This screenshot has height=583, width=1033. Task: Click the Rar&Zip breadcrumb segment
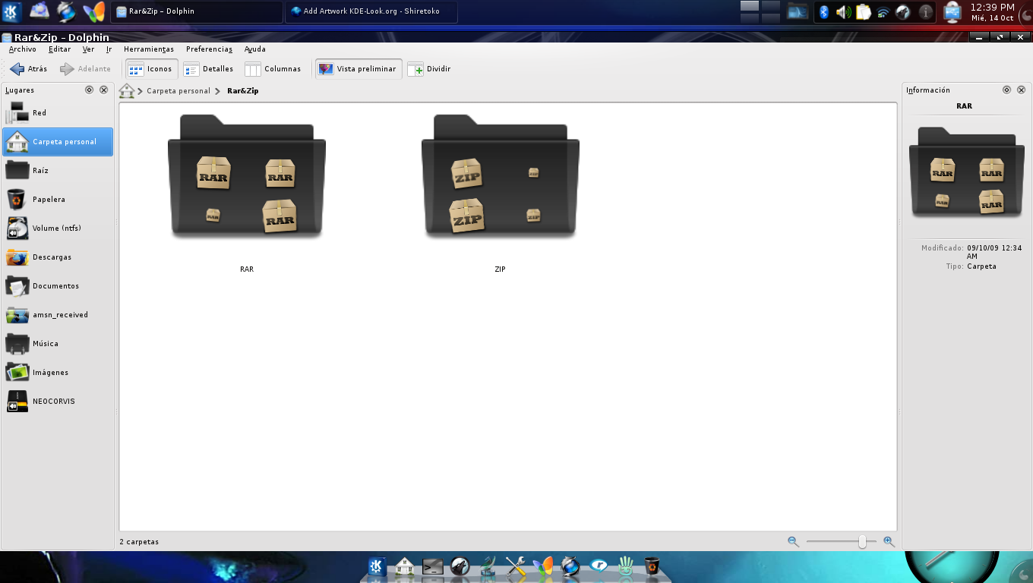243,91
